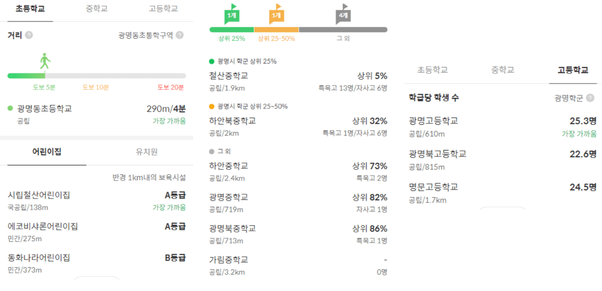Image resolution: width=602 pixels, height=291 pixels.
Task: Expand the list below 동화나라어린이집
Action: click(x=97, y=279)
